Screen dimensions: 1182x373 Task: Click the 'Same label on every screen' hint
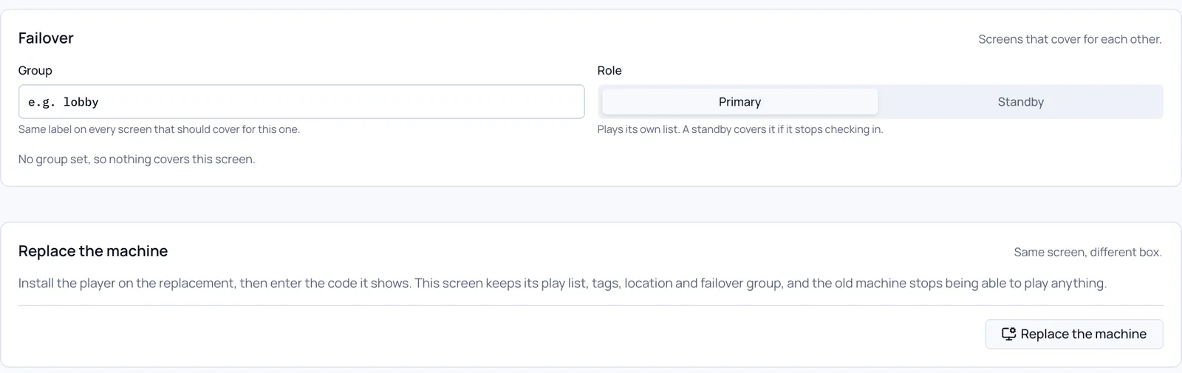[159, 129]
